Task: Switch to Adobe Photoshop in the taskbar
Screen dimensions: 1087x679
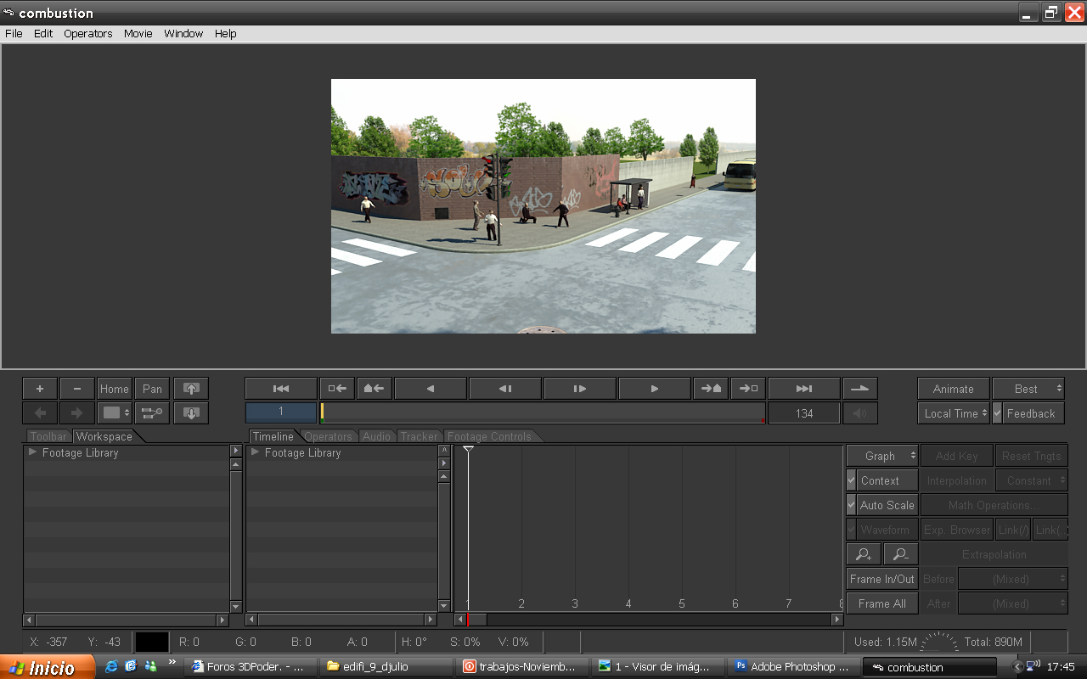Action: (793, 667)
